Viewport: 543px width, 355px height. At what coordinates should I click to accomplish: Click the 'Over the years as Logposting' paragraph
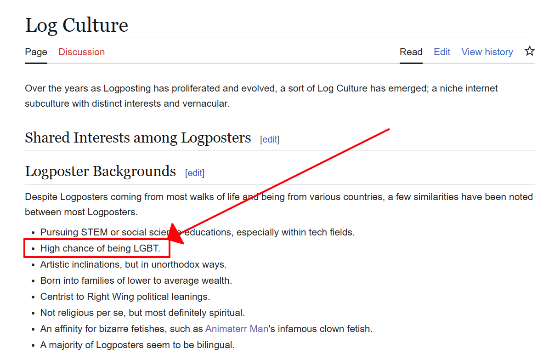[x=261, y=96]
